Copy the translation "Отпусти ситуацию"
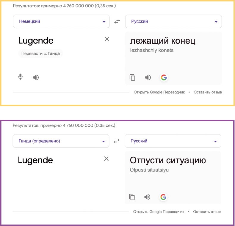 point(132,197)
